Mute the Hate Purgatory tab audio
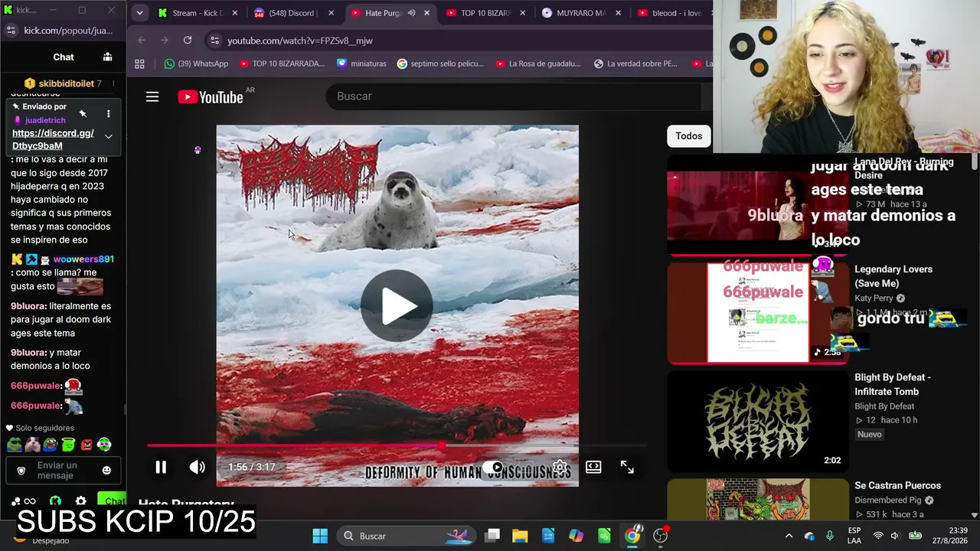 pyautogui.click(x=411, y=13)
